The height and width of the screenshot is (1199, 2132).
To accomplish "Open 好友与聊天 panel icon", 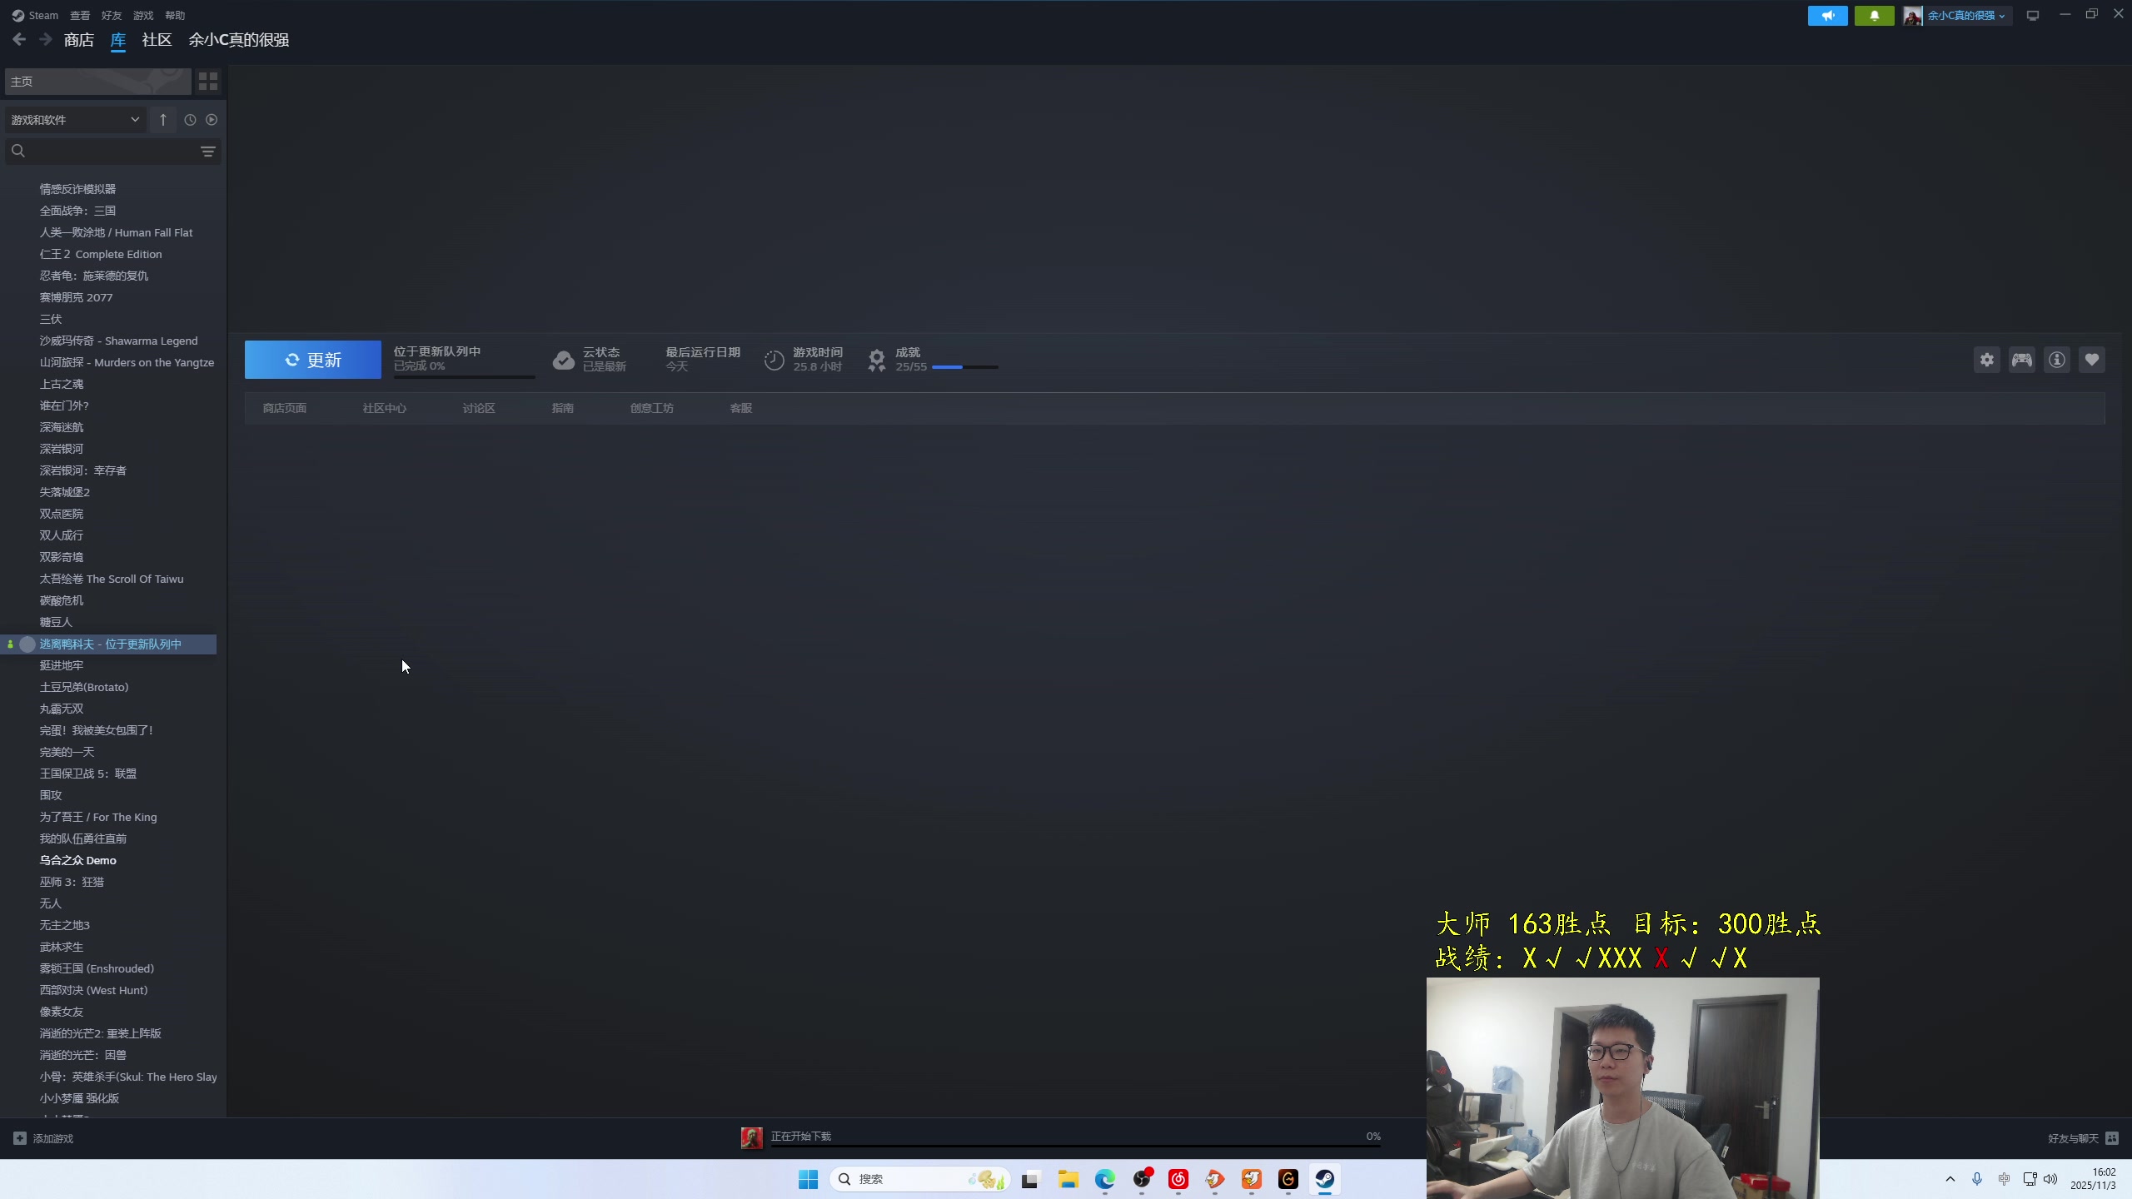I will (x=2111, y=1138).
